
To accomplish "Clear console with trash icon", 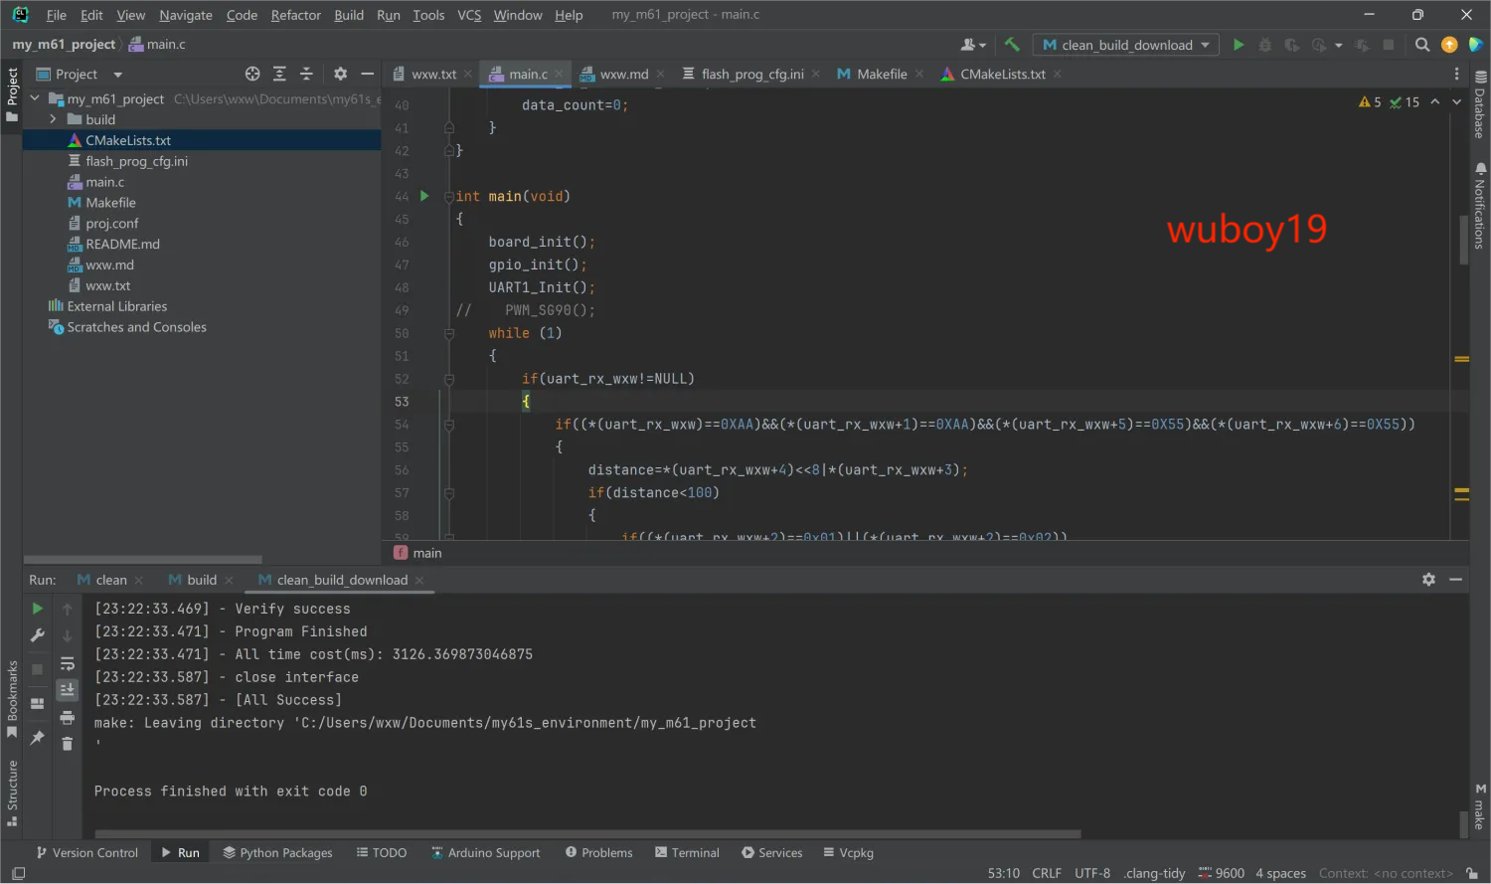I will [68, 744].
